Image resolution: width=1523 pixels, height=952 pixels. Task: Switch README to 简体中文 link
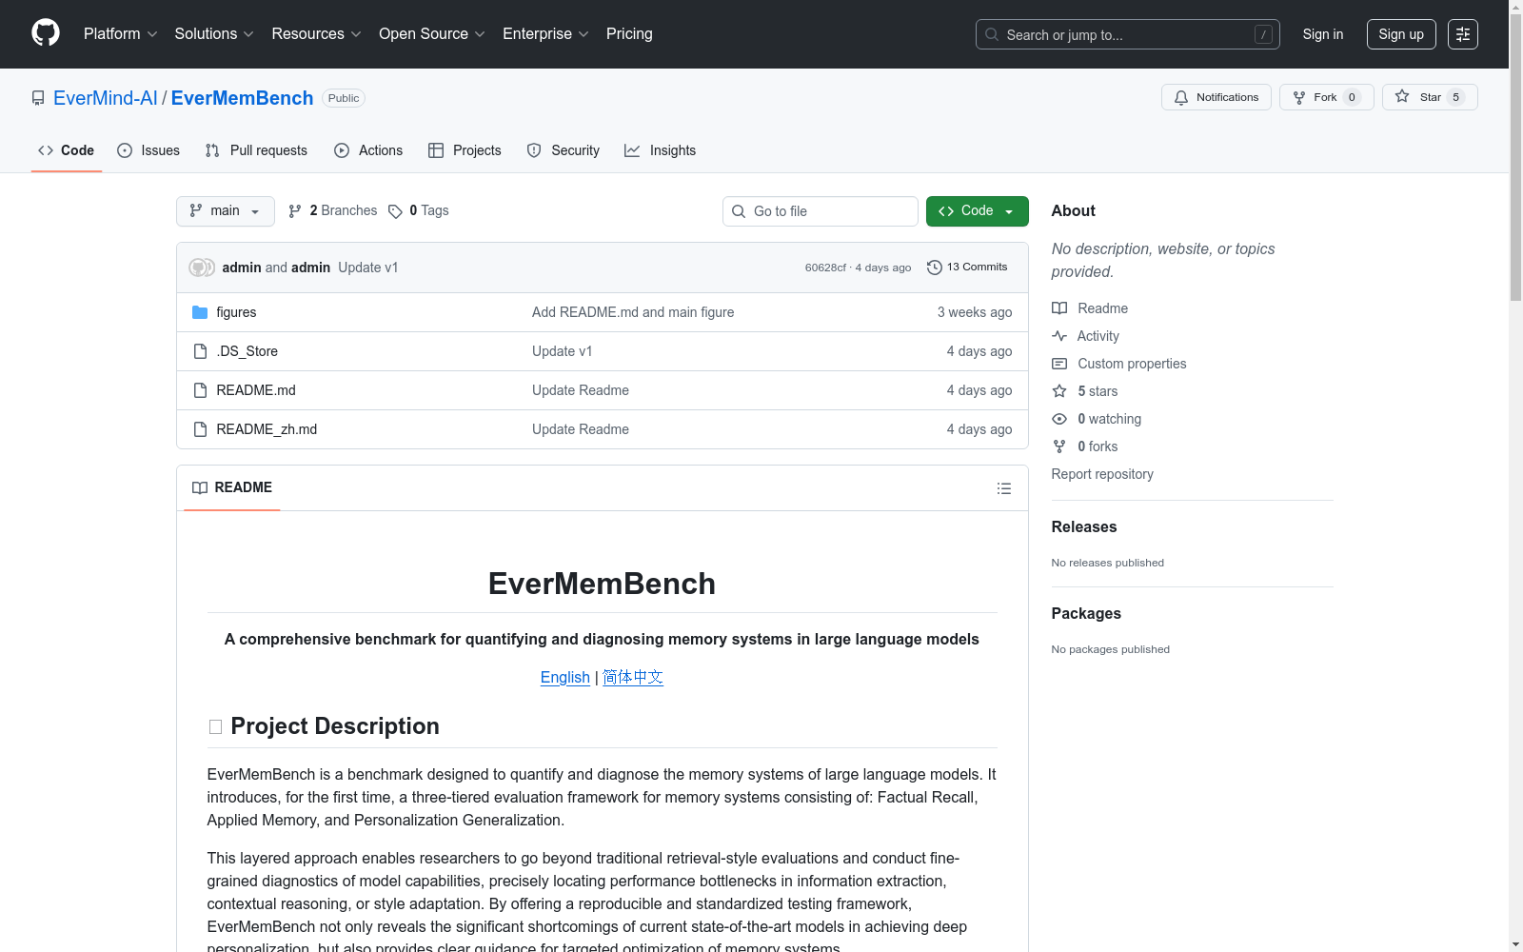(x=633, y=677)
